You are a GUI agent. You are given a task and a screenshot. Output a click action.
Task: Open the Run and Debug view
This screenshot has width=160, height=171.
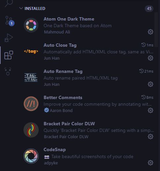(x=9, y=38)
